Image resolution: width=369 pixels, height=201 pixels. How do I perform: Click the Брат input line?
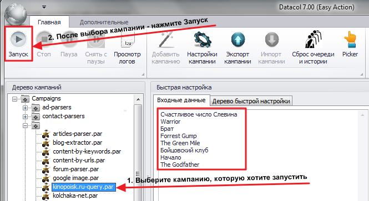(167, 129)
